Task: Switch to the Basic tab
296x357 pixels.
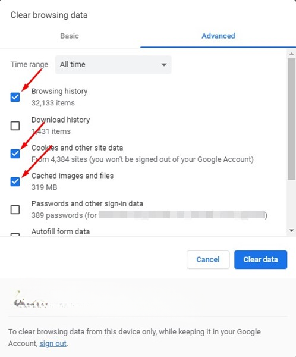Action: point(70,36)
